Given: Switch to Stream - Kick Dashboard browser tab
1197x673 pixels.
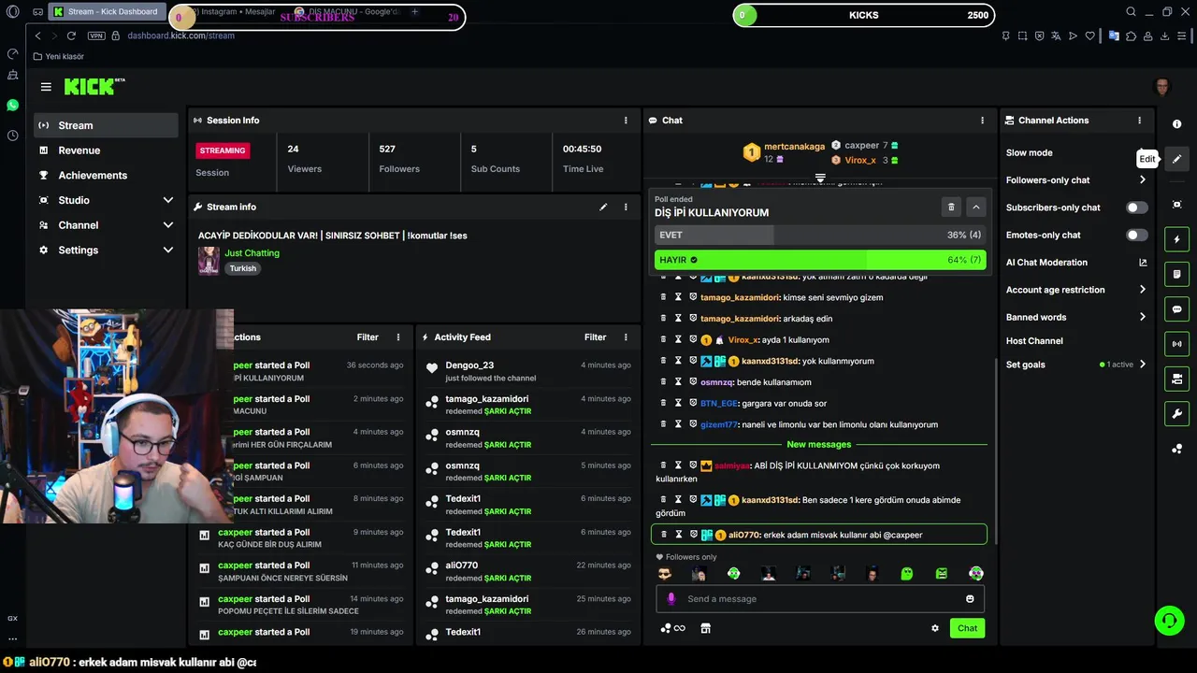Looking at the screenshot, I should click(x=106, y=12).
